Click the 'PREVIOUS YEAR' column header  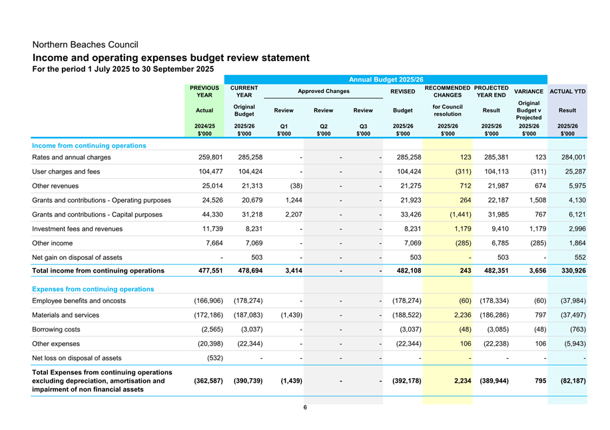204,91
